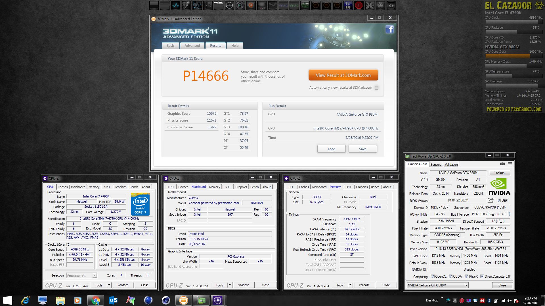Click View Result at 3DMark.com button
545x306 pixels.
point(343,75)
